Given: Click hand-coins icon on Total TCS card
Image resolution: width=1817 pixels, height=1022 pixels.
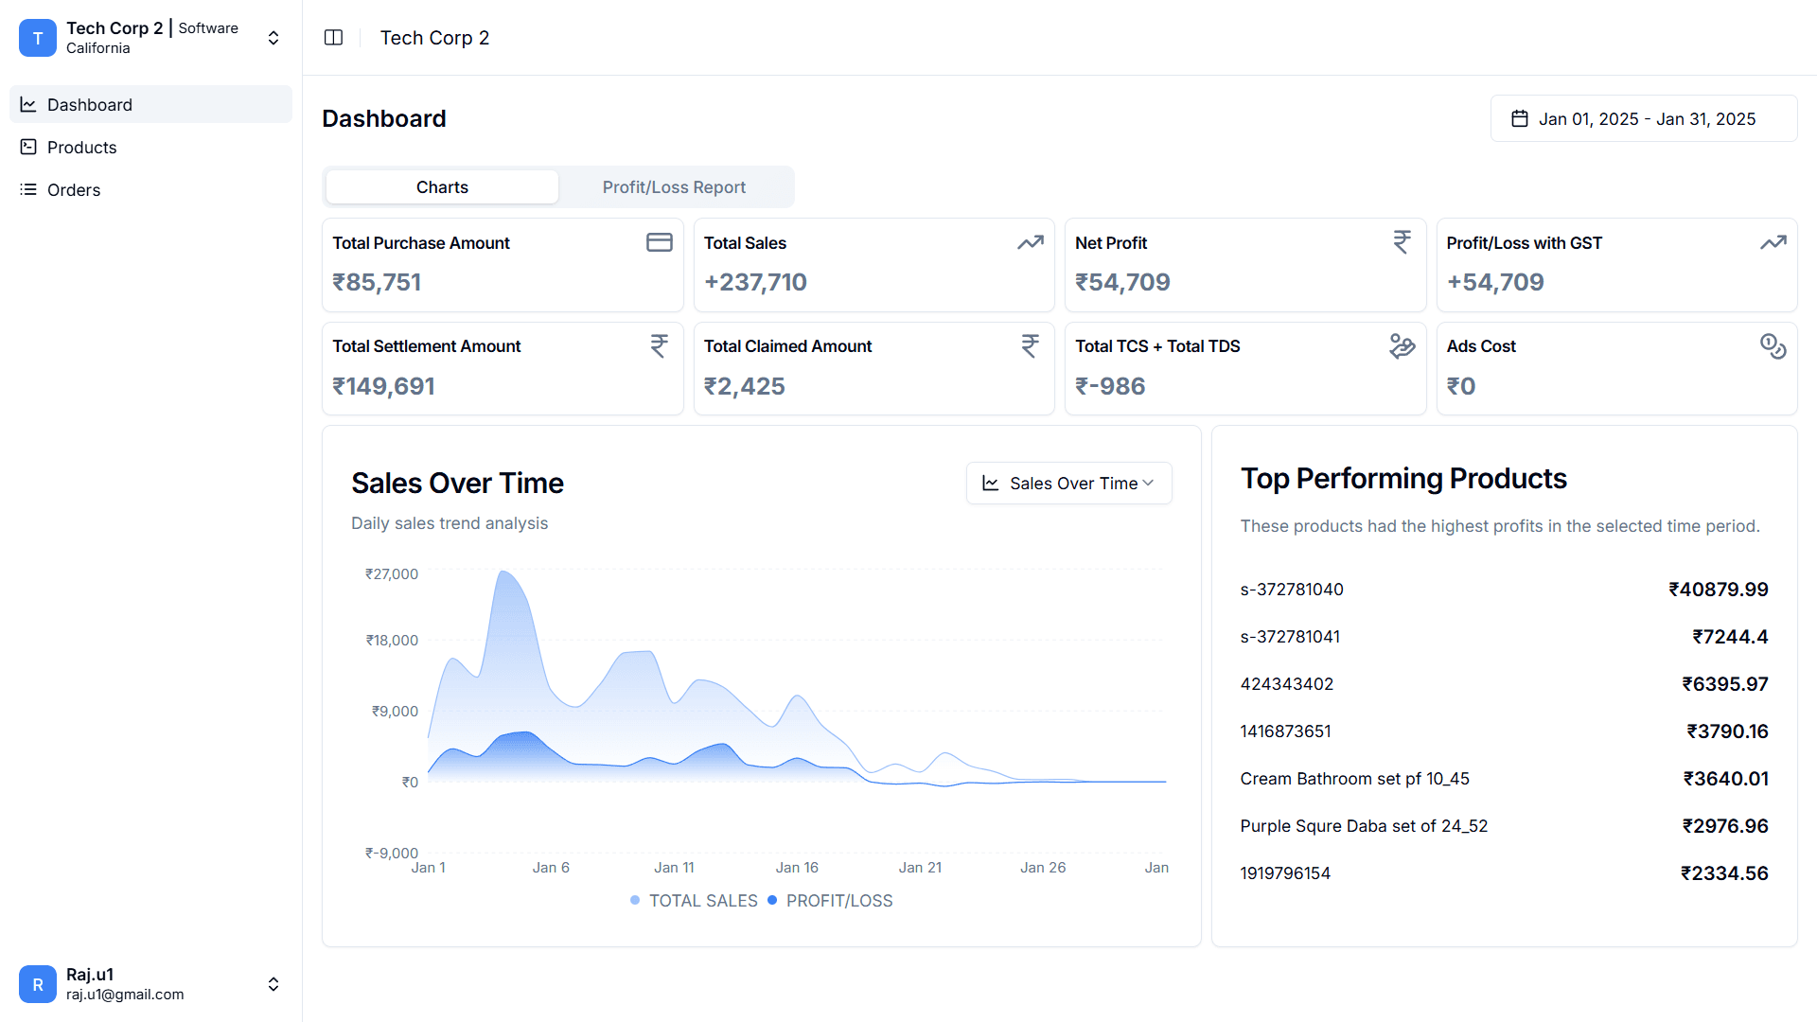Looking at the screenshot, I should click(1402, 345).
